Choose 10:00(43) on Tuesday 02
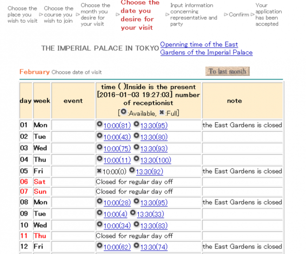 point(117,137)
